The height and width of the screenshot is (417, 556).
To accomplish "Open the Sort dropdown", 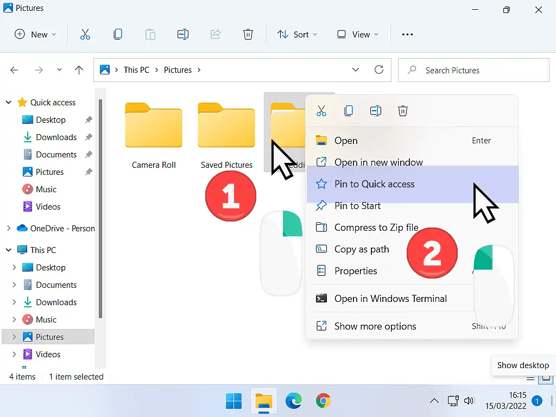I will 298,34.
